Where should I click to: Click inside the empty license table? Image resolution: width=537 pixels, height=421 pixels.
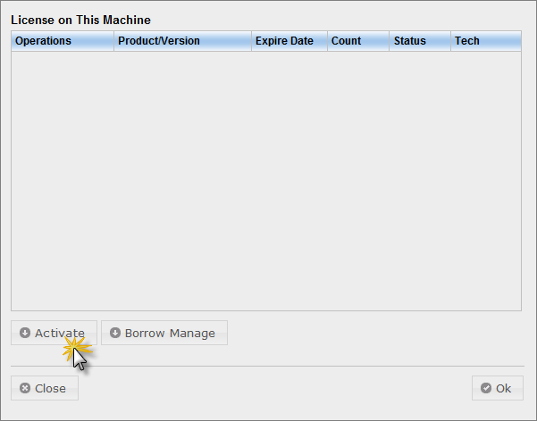point(265,178)
